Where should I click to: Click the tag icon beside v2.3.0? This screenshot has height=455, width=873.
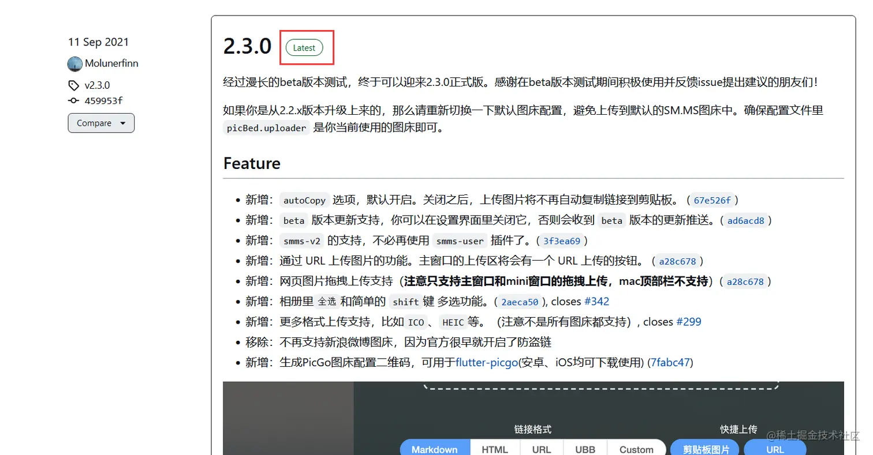coord(73,85)
